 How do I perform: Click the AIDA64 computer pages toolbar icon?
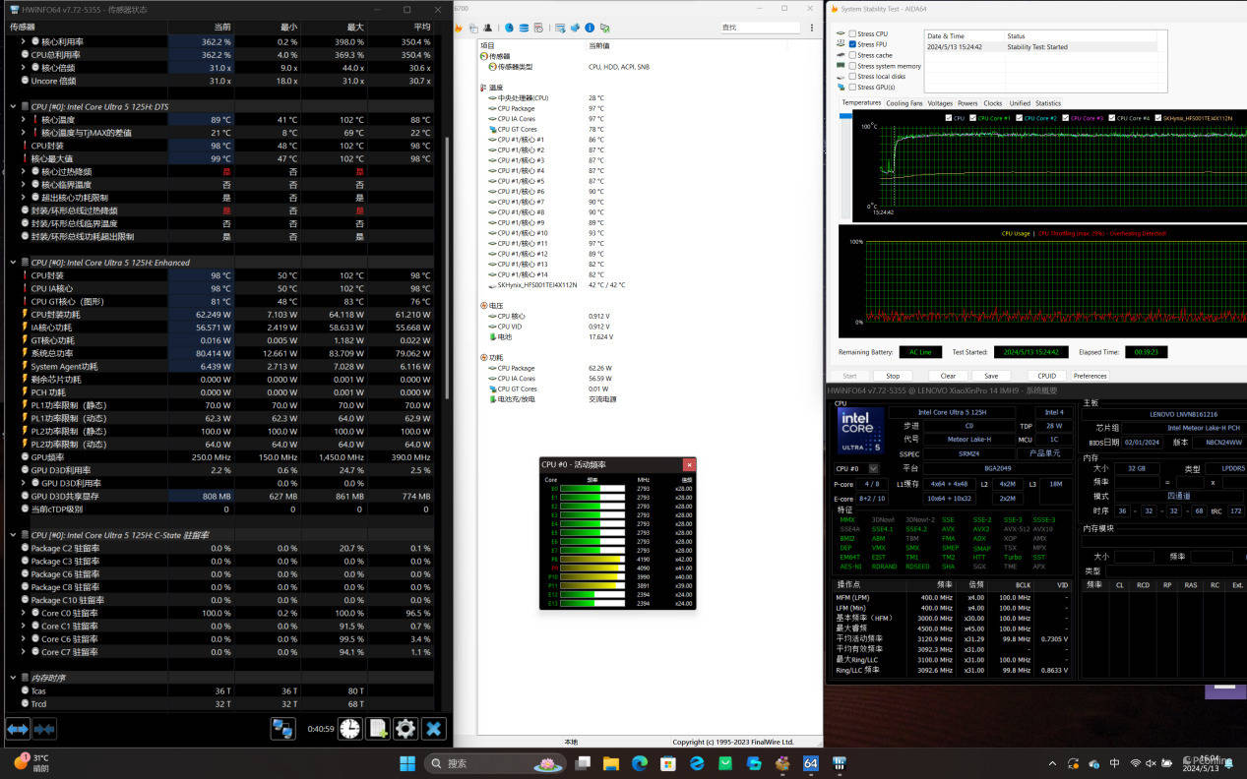[474, 28]
